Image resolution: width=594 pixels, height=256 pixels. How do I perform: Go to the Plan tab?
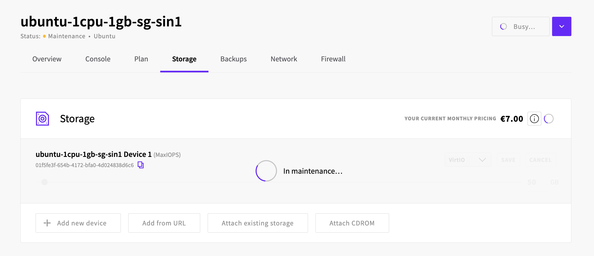click(x=141, y=59)
